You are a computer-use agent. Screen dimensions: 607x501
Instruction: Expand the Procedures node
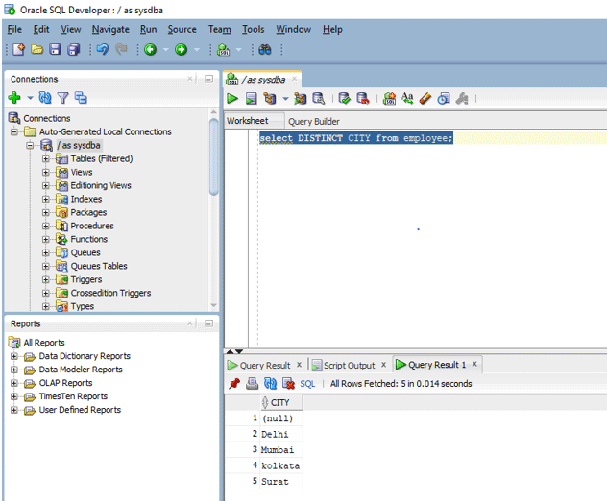pos(46,226)
